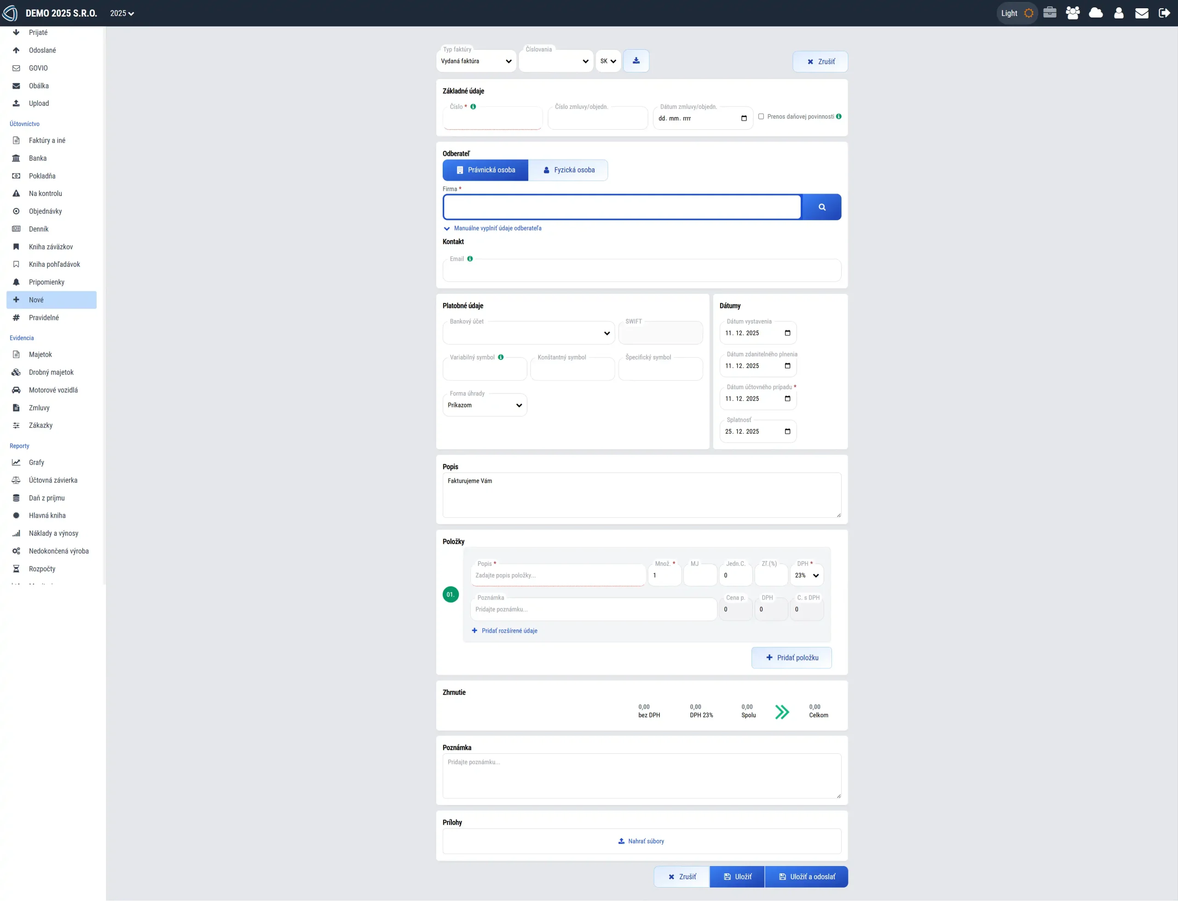Screen dimensions: 1178x901
Task: Click the logout icon in header
Action: click(1164, 13)
